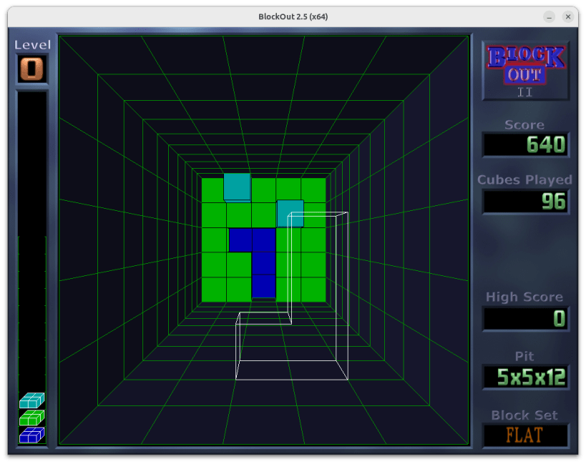Select the cyan cube icon in lower sidebar
Screen dimensions: 586x464
tap(31, 400)
